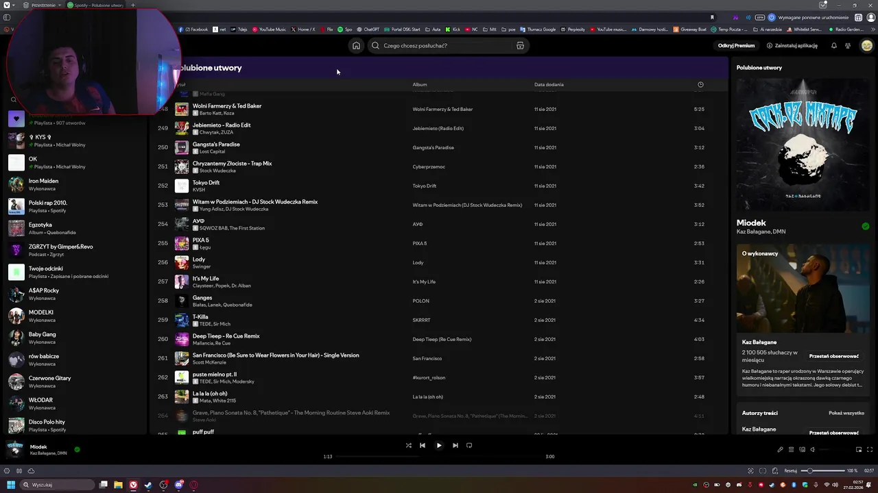Open the Radio Garden bookmark
This screenshot has height=493, width=878.
[845, 29]
